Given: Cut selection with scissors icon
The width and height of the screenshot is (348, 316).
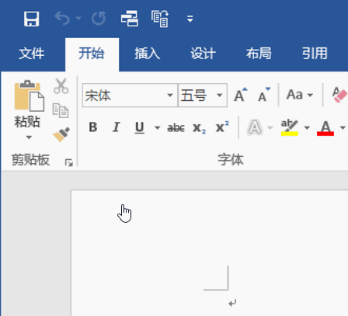Looking at the screenshot, I should [61, 86].
